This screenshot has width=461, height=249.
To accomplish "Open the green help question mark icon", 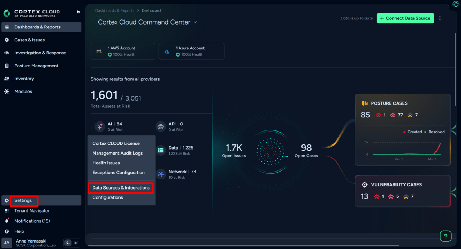I will coord(446,236).
